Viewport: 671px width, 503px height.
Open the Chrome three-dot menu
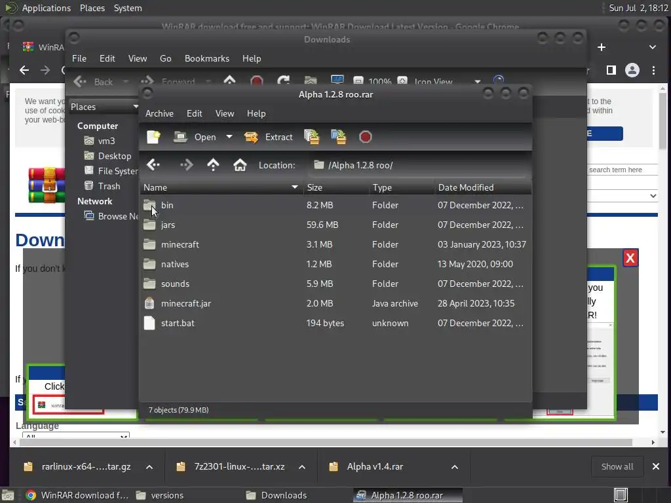[x=653, y=70]
